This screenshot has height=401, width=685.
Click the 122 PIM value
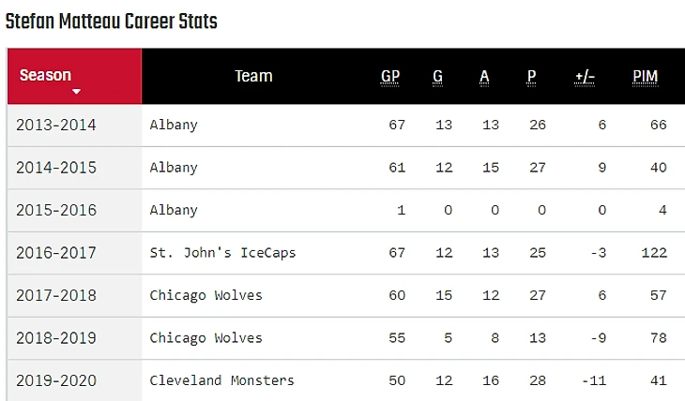click(x=654, y=253)
